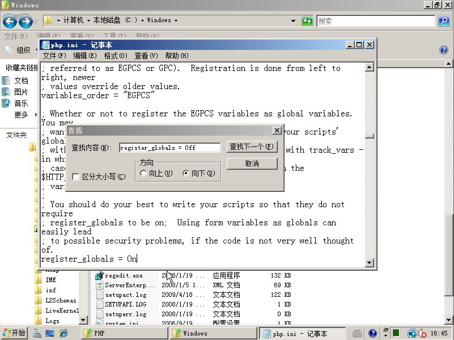
Task: Launch Internet Explorer from quick launch
Action: [x=63, y=333]
